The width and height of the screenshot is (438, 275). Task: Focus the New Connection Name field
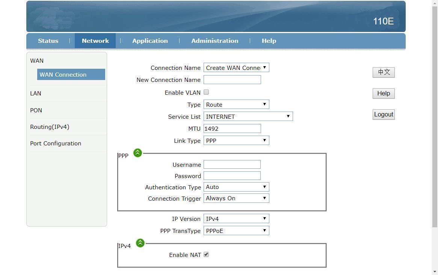click(232, 80)
